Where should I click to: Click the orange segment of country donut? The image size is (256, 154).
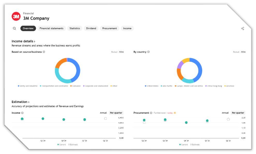click(179, 74)
